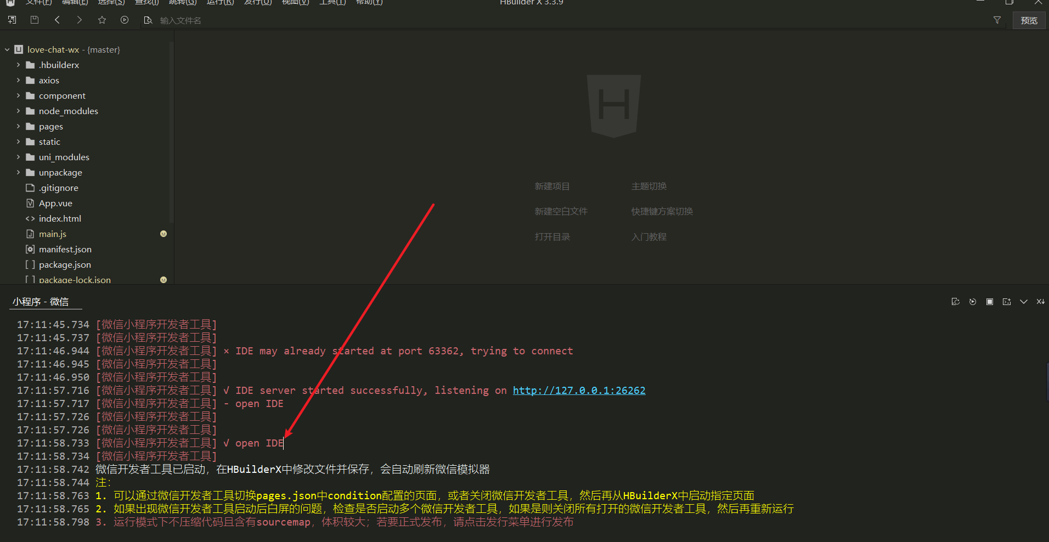The height and width of the screenshot is (542, 1049).
Task: Open a new terminal with console icon
Action: pyautogui.click(x=1007, y=302)
